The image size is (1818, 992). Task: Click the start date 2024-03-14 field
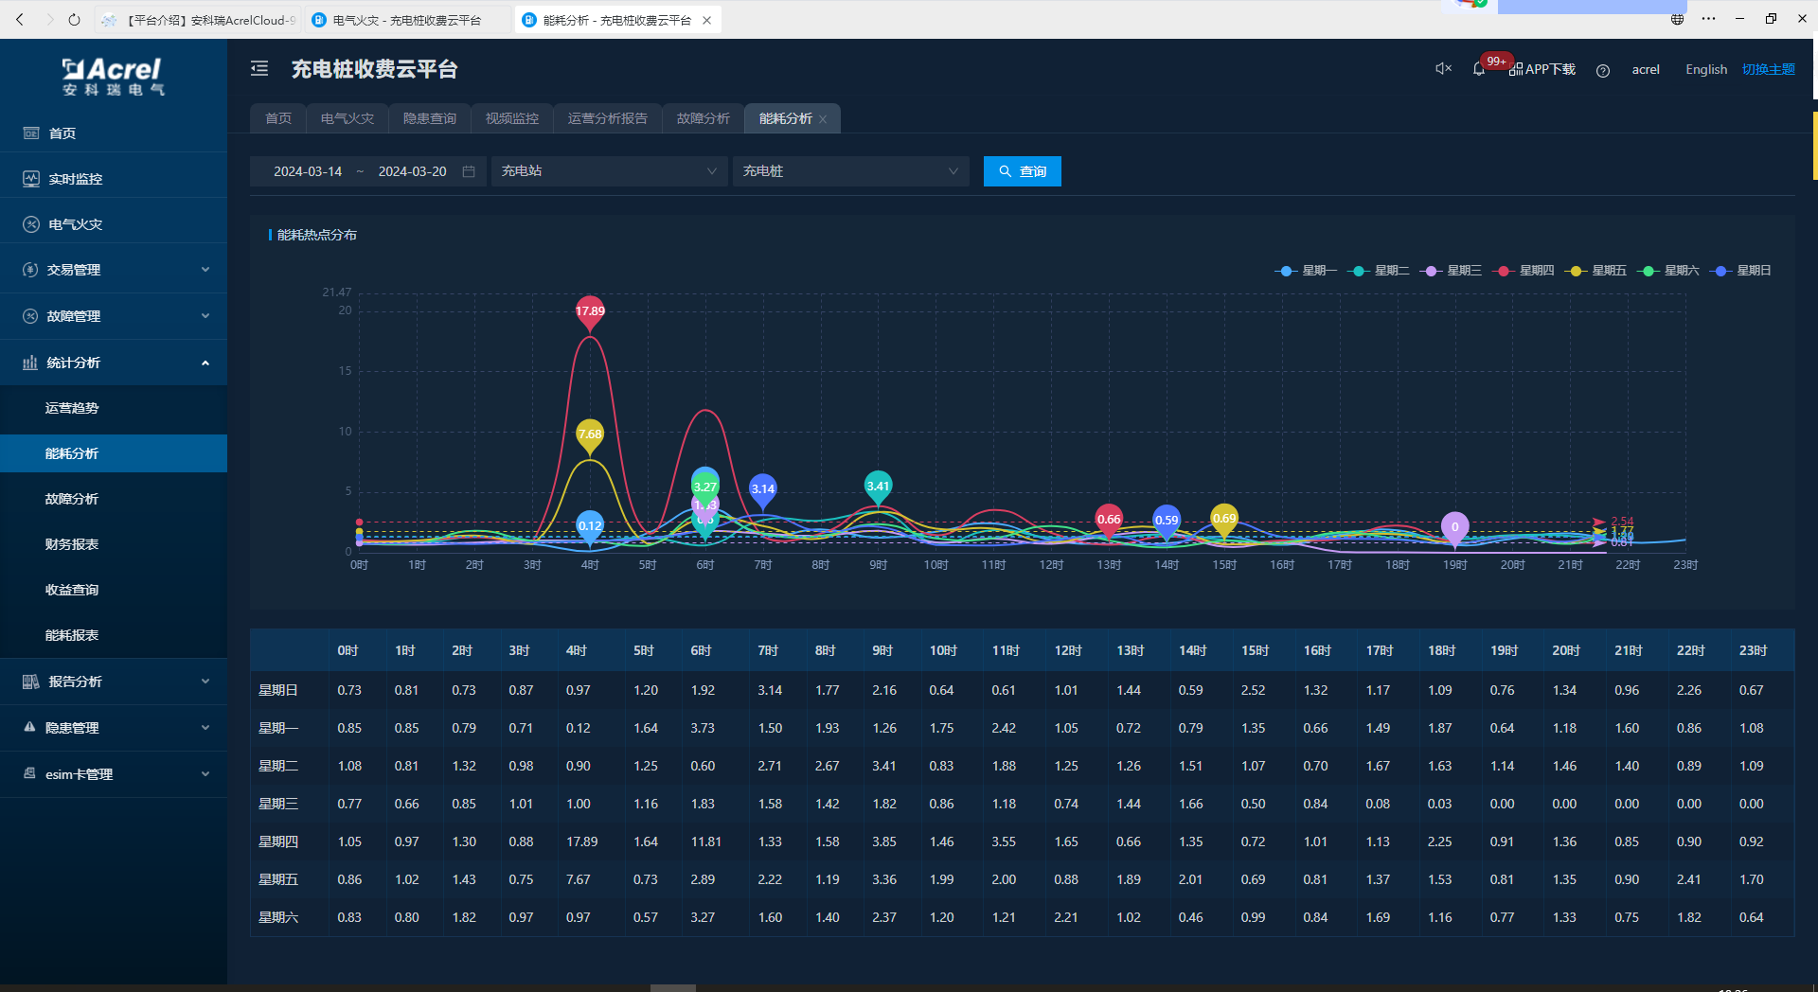pos(308,171)
